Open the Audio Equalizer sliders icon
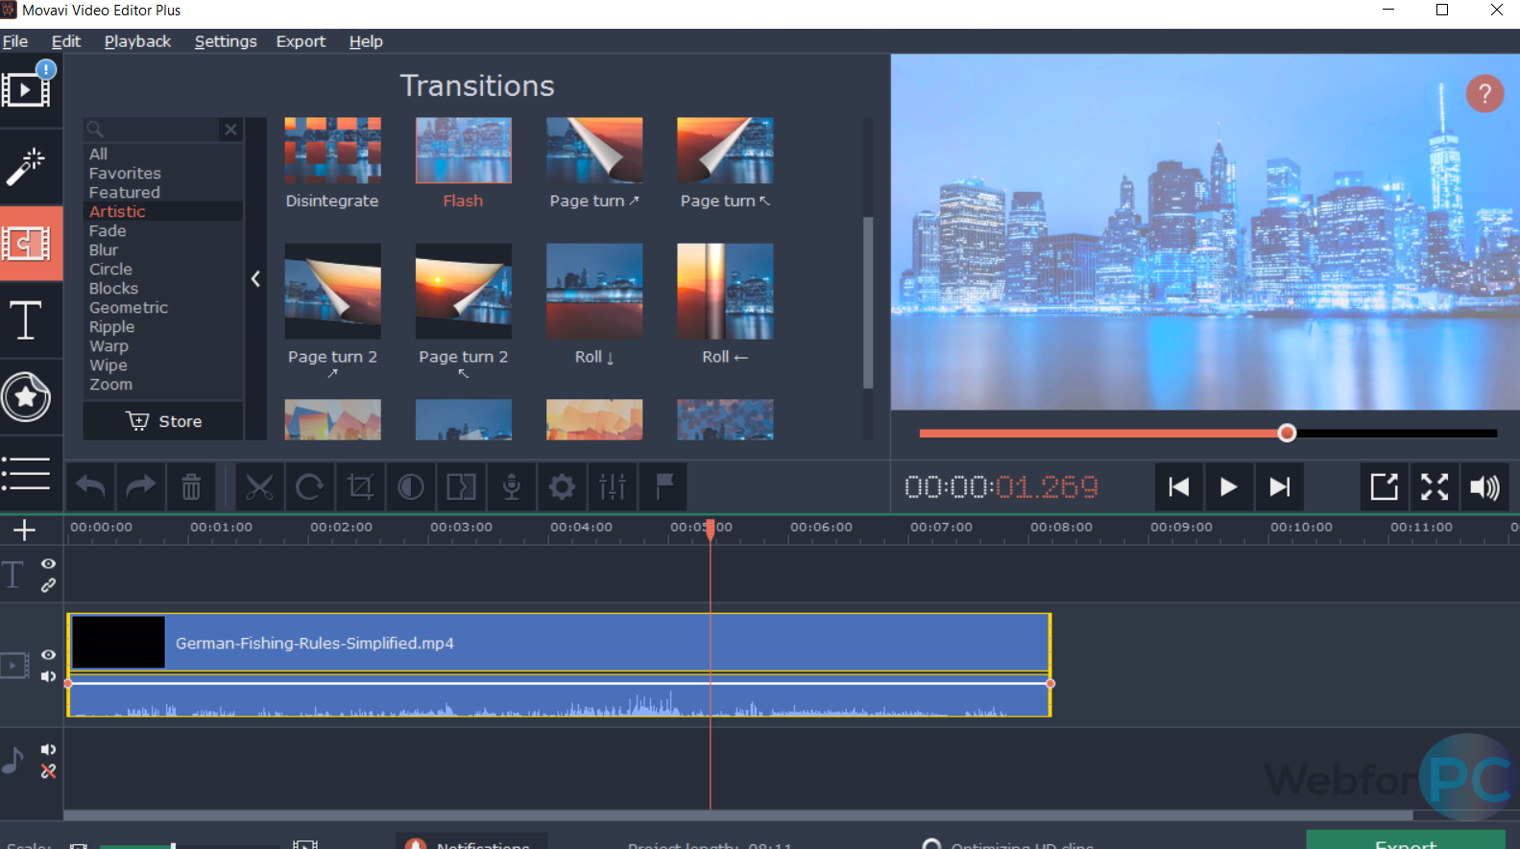Screen dimensions: 1520x849 (x=613, y=487)
